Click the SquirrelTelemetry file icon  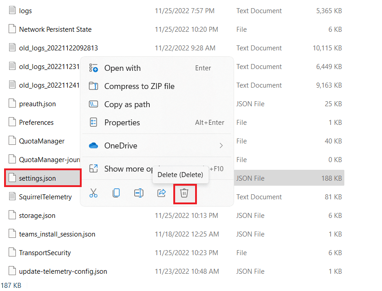pyautogui.click(x=12, y=197)
